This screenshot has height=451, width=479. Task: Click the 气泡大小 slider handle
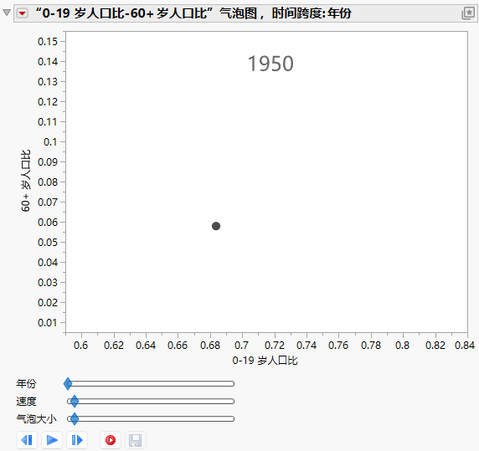(x=75, y=418)
